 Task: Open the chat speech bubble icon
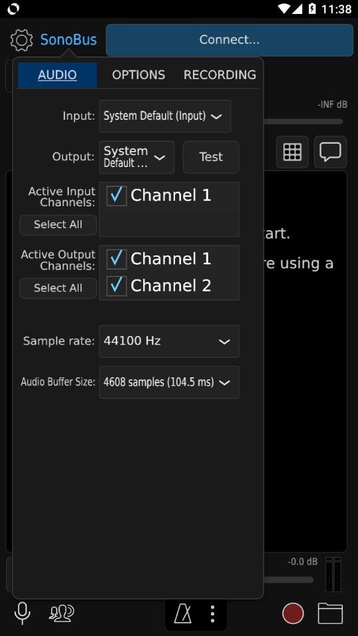[331, 152]
